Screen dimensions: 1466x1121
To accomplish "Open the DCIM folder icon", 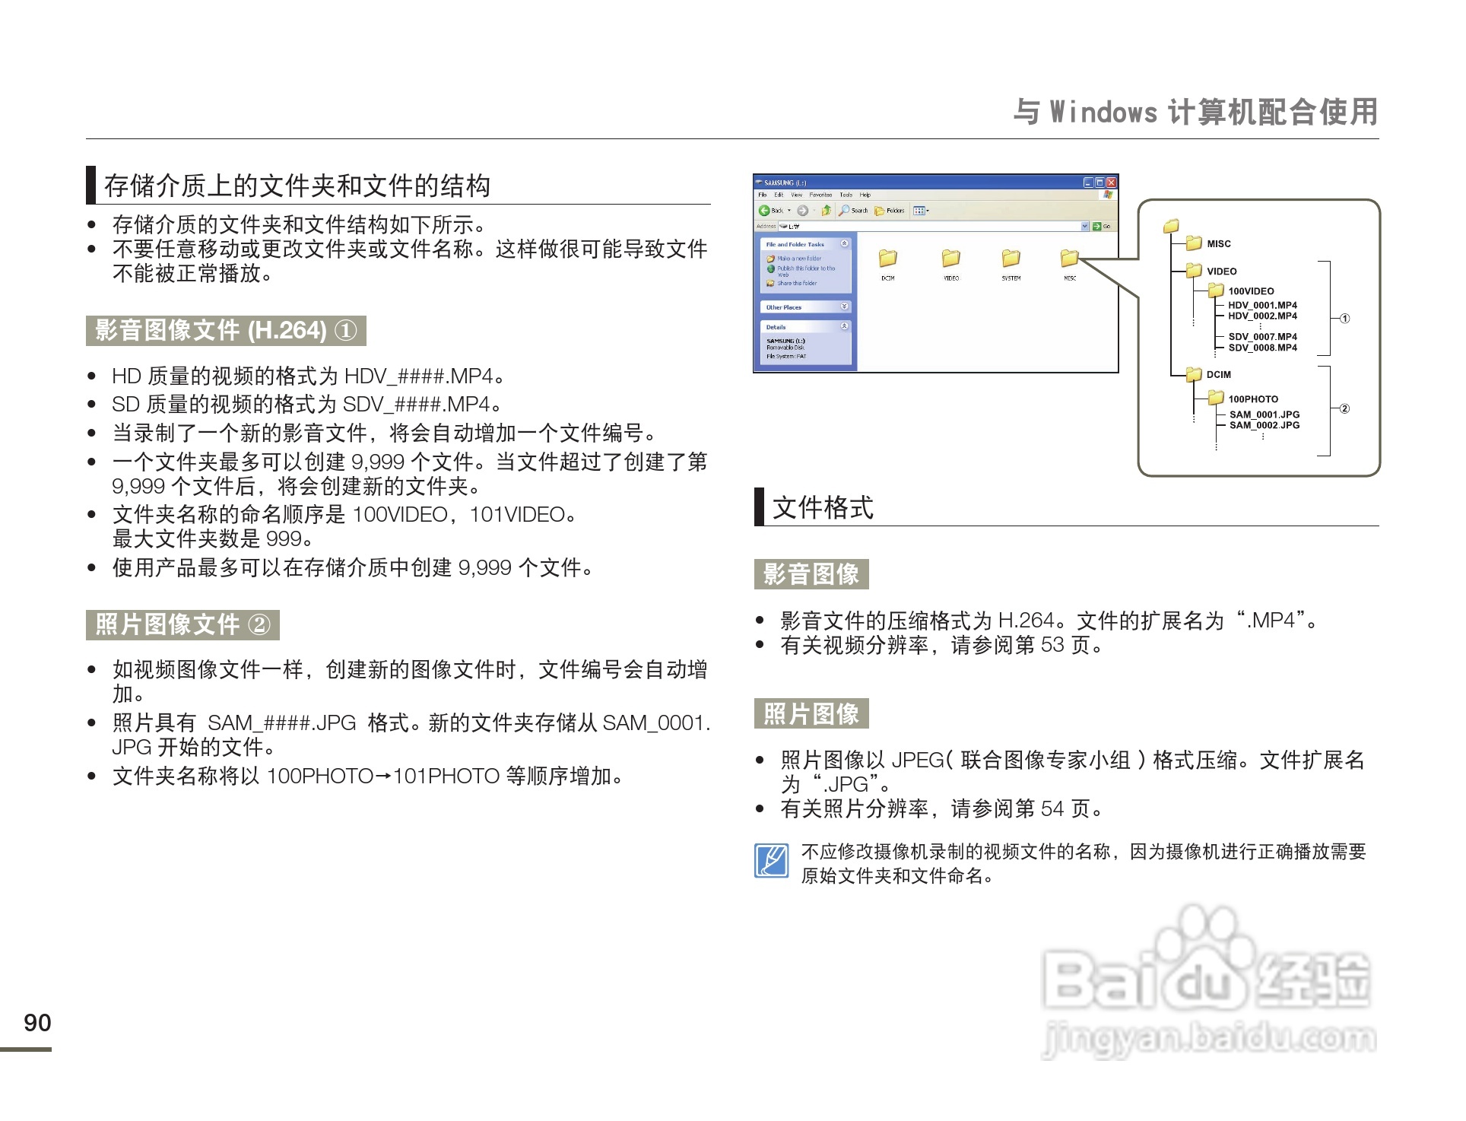I will pyautogui.click(x=887, y=259).
